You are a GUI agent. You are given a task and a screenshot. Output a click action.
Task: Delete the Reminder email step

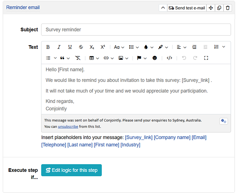pyautogui.click(x=228, y=8)
